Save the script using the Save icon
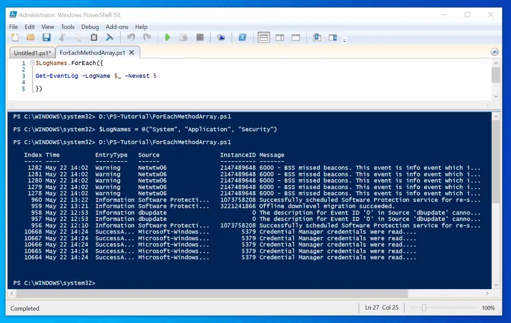Screen dimensions: 511x323 [46, 37]
